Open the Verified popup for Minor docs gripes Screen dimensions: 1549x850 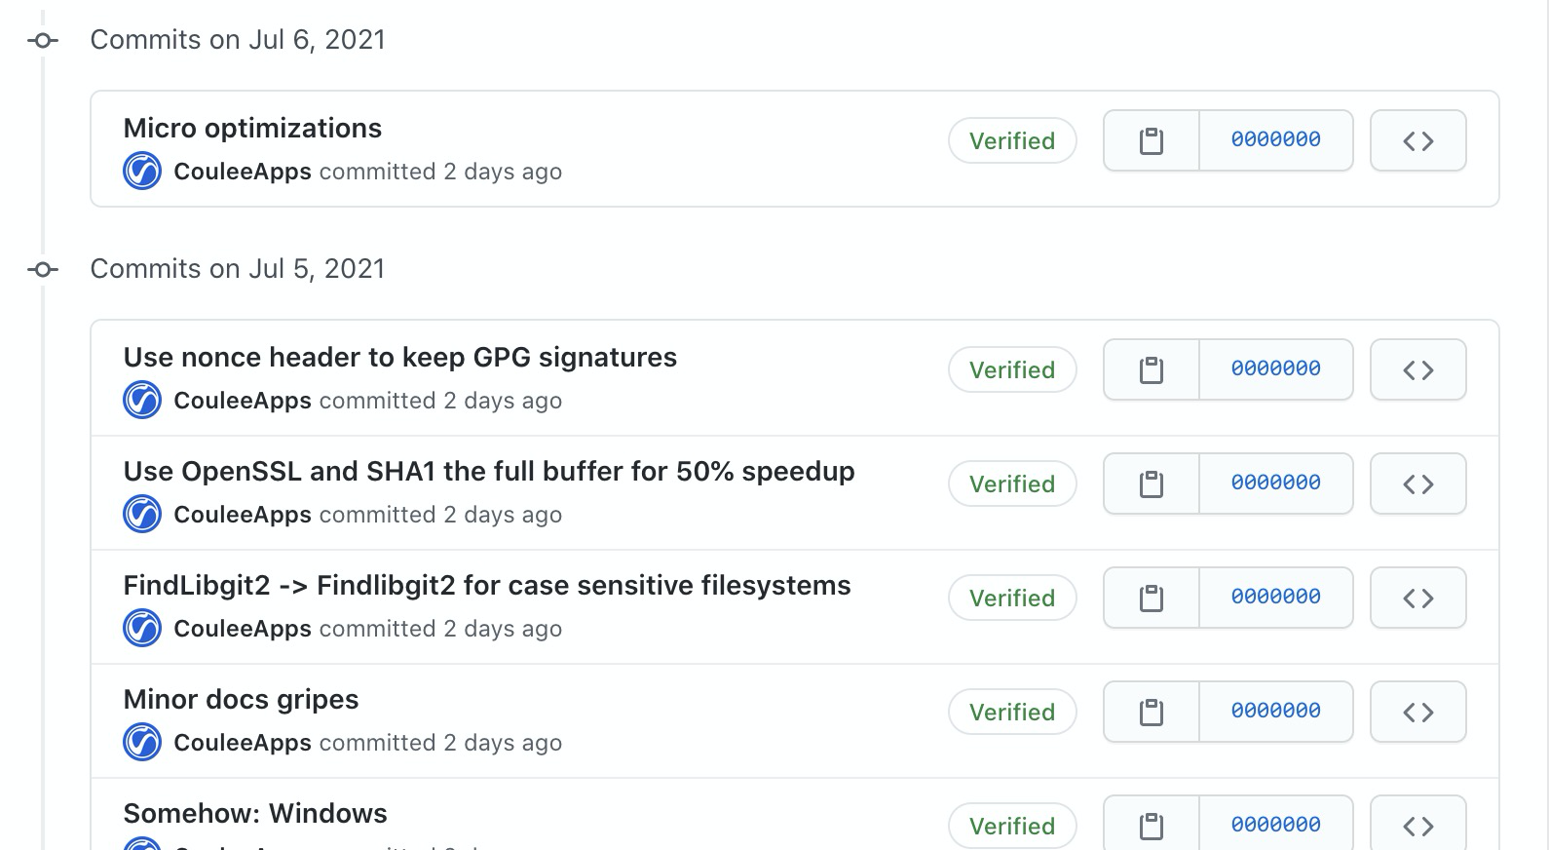point(1012,712)
